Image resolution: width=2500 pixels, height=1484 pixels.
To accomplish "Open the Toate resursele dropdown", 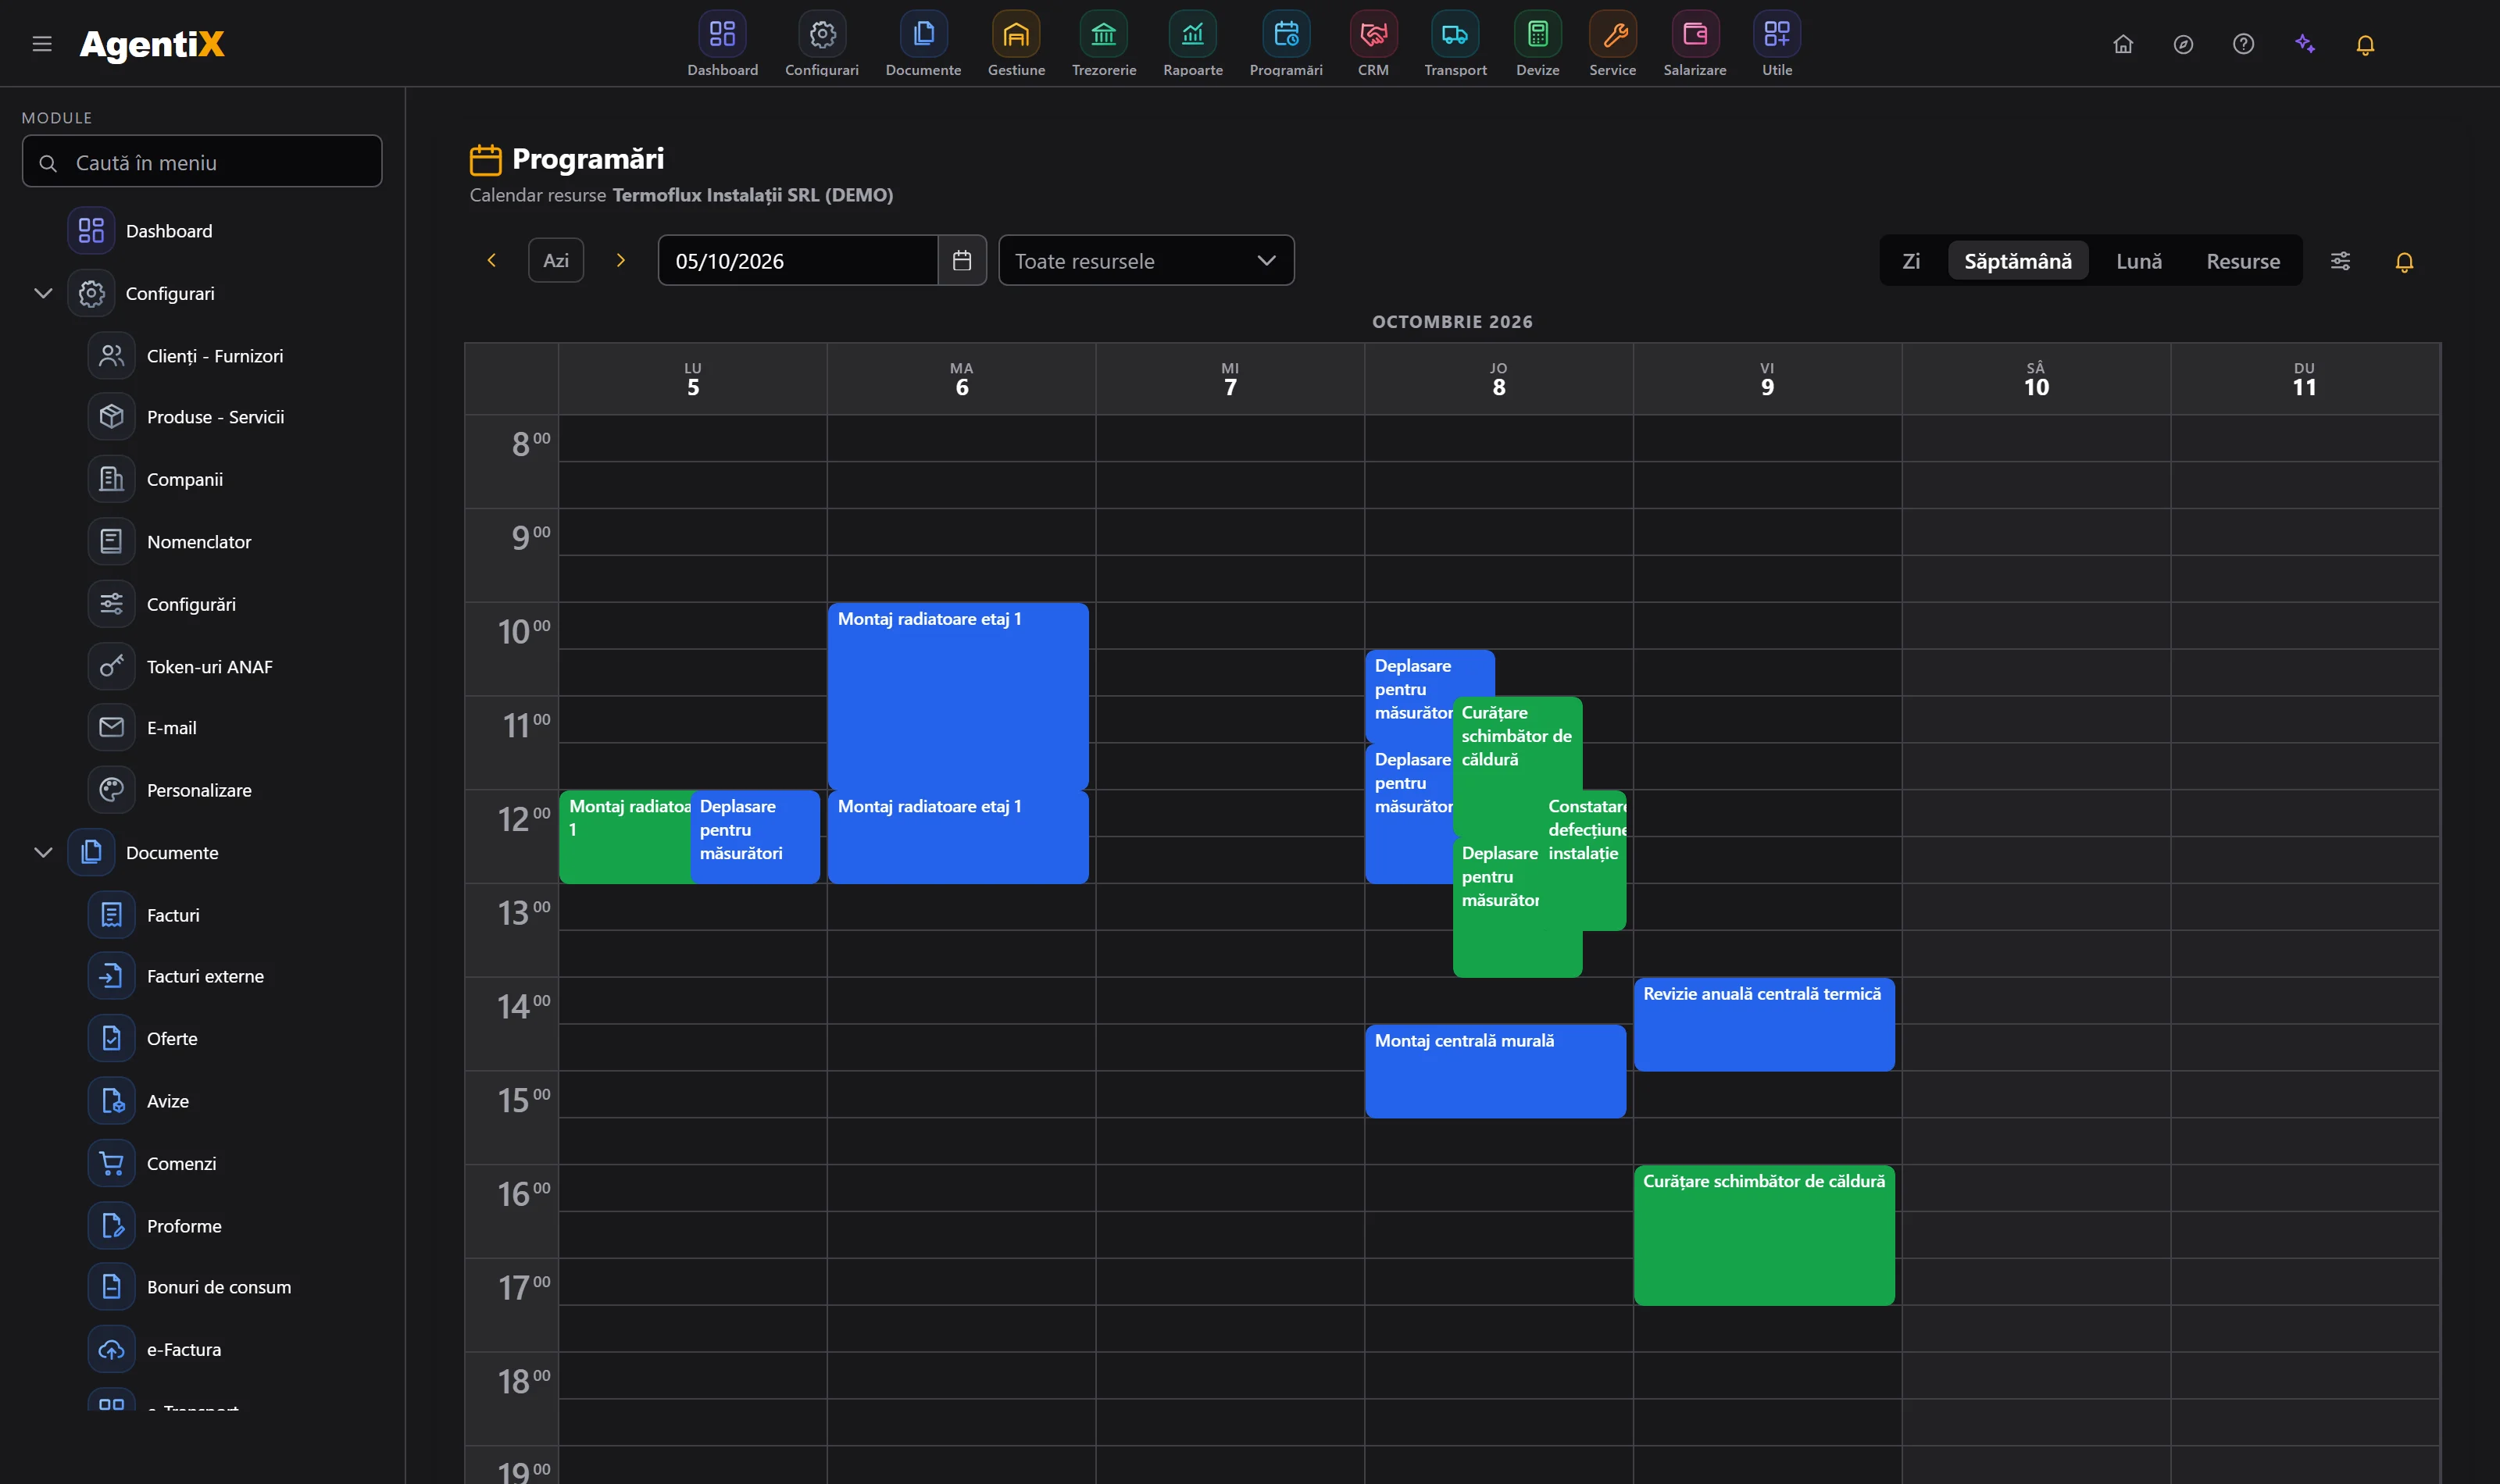I will coord(1146,260).
